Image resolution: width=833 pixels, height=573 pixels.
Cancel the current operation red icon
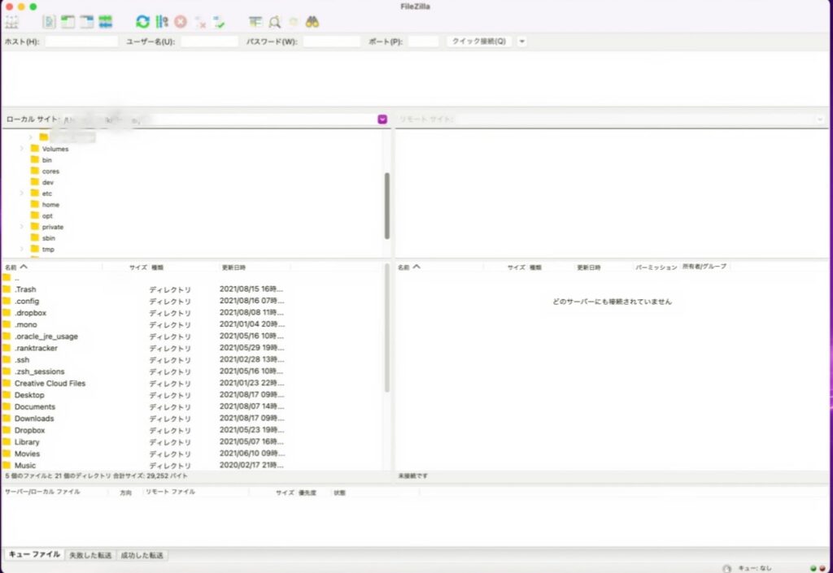(x=181, y=22)
